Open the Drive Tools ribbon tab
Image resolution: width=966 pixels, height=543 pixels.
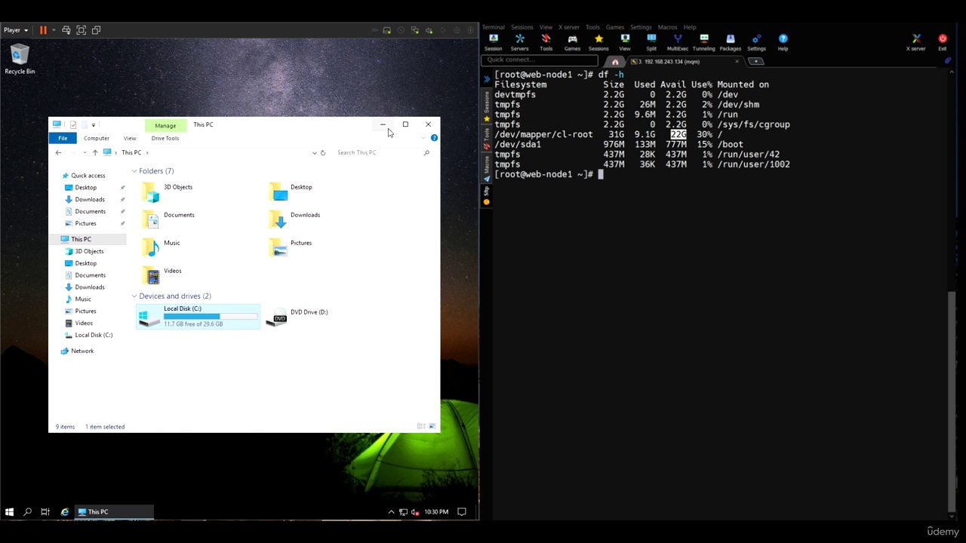[165, 138]
